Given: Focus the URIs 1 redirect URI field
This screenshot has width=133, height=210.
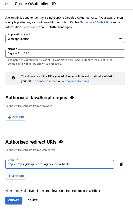Looking at the screenshot, I should 60,164.
